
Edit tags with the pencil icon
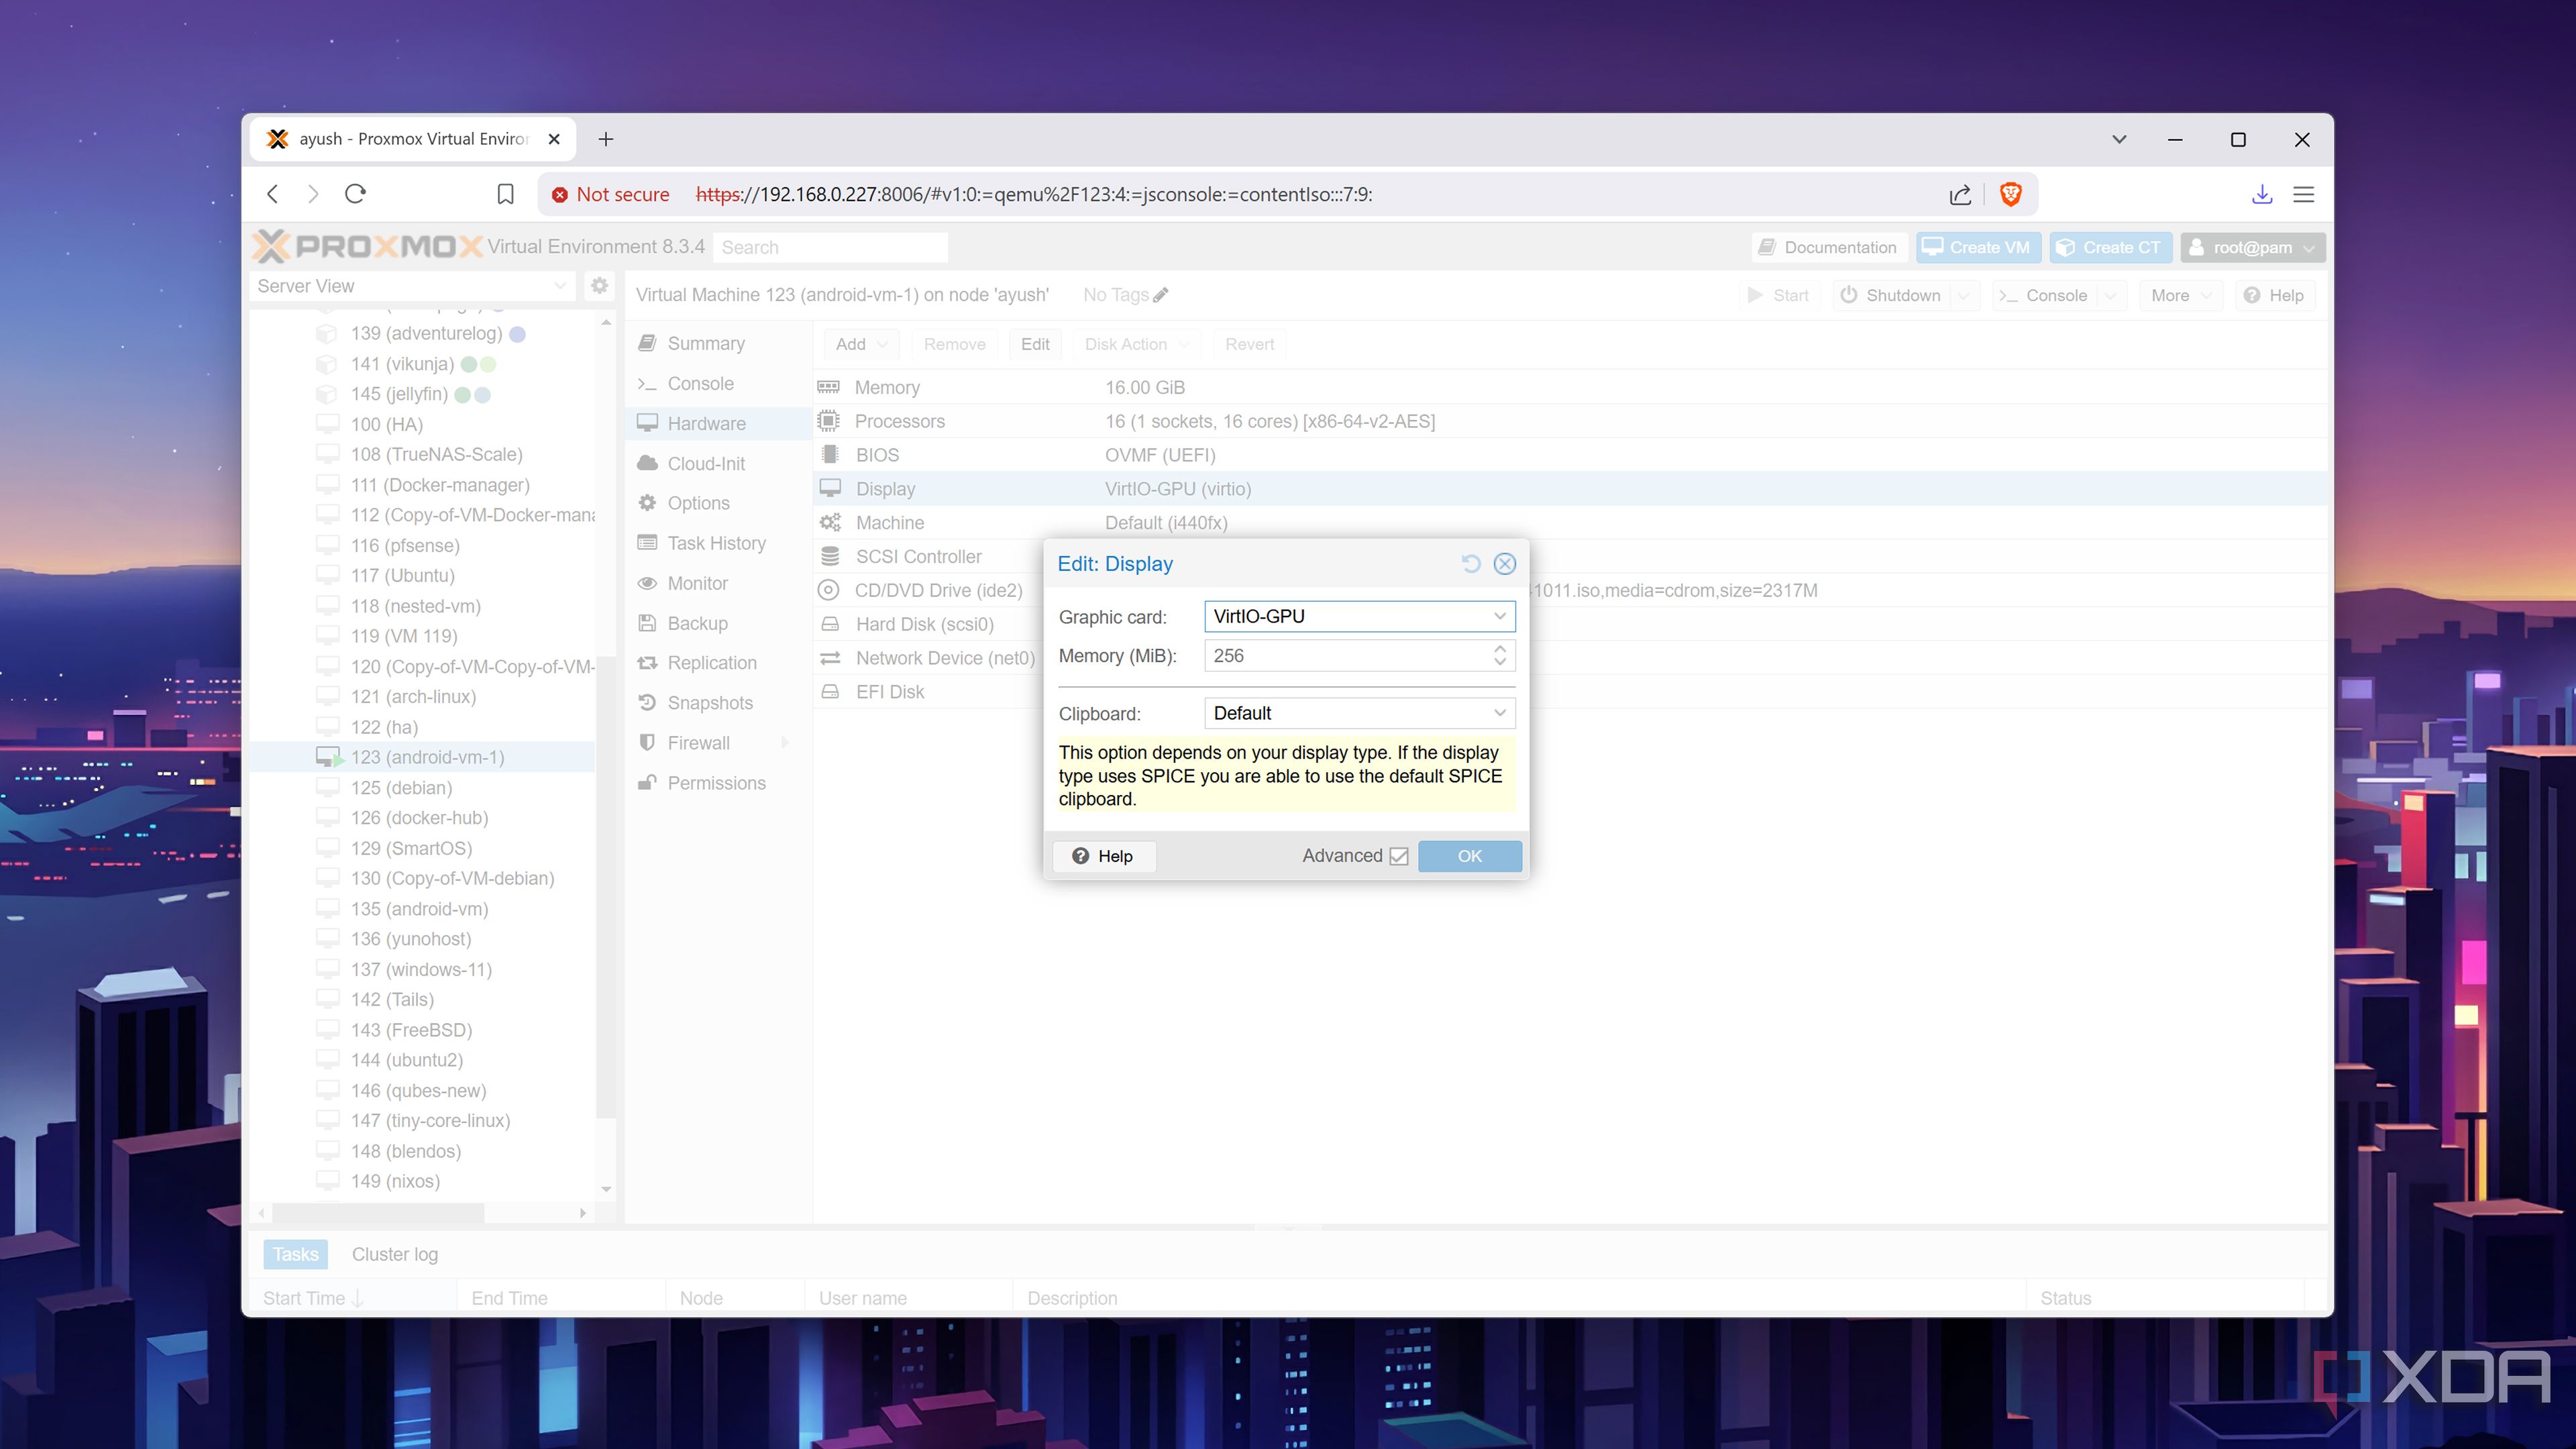pyautogui.click(x=1160, y=295)
